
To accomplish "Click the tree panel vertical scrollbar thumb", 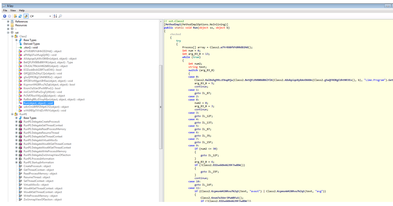I will click(161, 107).
